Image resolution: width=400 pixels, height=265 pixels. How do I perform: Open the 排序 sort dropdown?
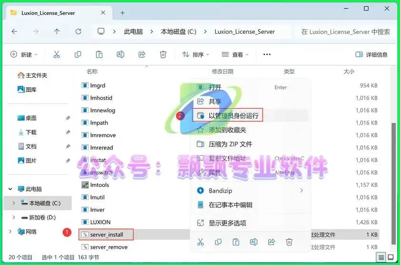click(196, 54)
